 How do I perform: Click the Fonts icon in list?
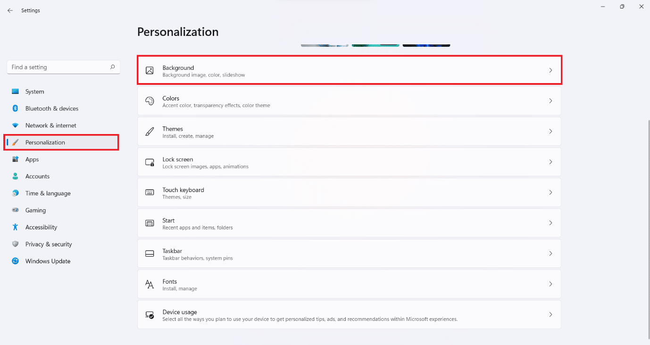[x=150, y=284]
